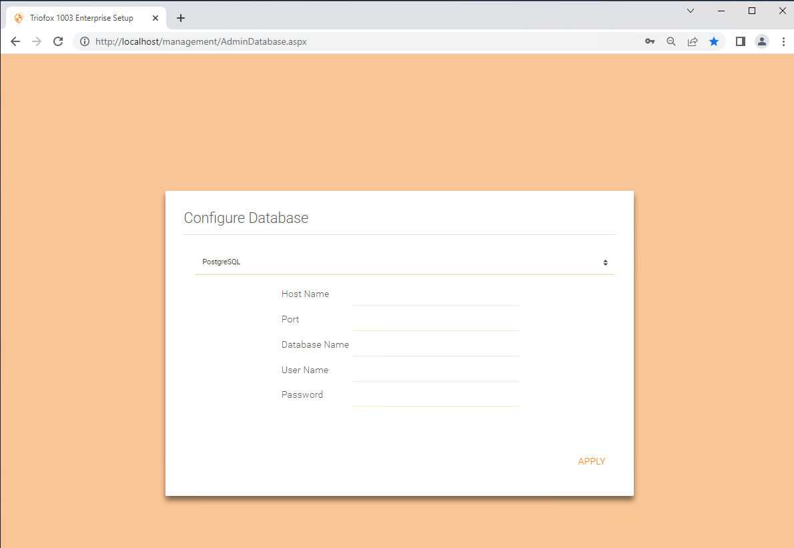
Task: Open the PostgreSQL database type dropdown
Action: (404, 262)
